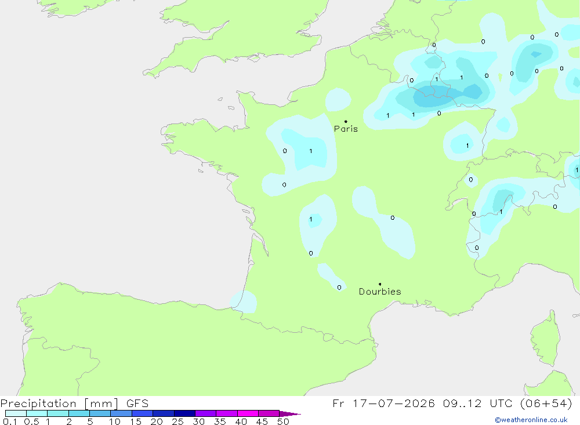The image size is (580, 425).
Task: Select the 0.1 mm lightest legend swatch
Action: [16, 413]
